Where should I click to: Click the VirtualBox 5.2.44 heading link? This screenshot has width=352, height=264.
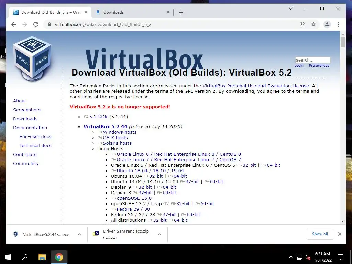click(105, 126)
